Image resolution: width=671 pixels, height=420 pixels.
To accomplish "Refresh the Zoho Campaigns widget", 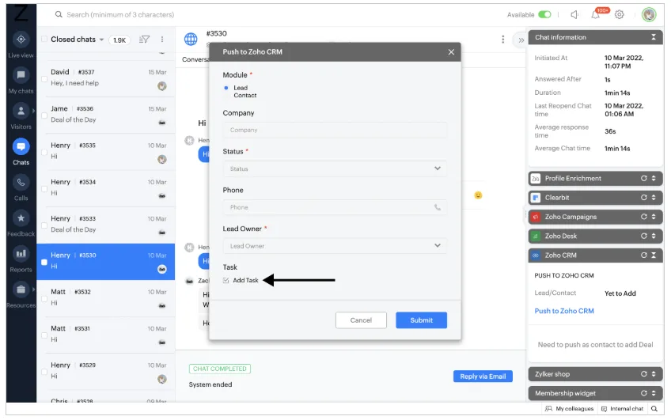I will 643,217.
